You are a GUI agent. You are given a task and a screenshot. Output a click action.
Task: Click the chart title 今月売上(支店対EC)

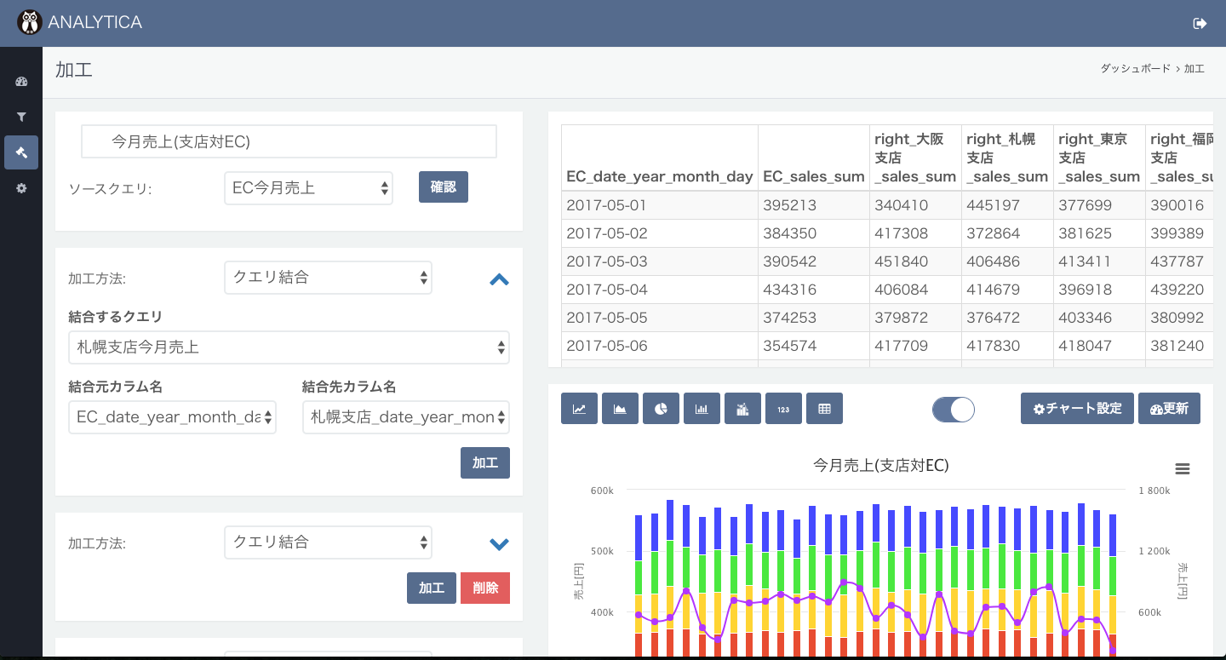tap(881, 465)
